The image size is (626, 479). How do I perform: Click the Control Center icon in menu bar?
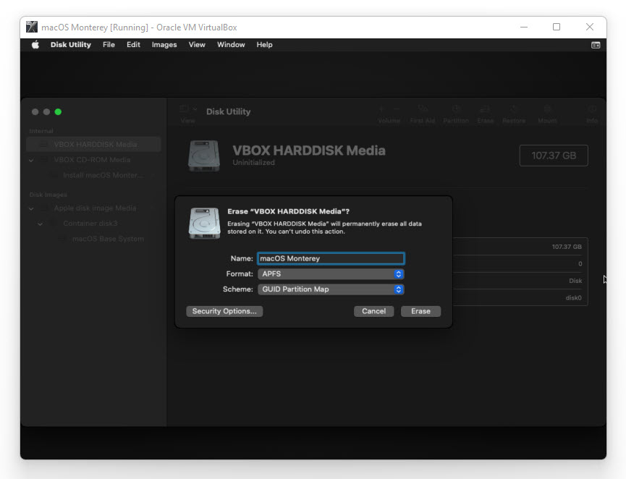point(596,45)
